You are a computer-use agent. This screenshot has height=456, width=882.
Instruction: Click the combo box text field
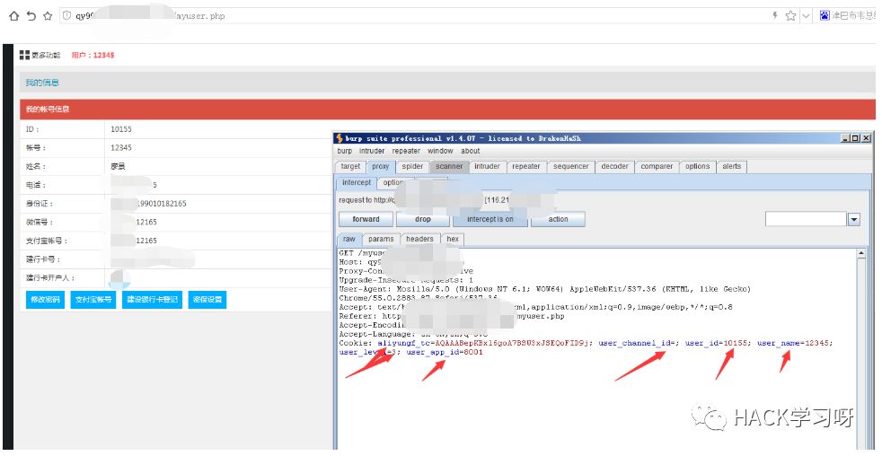tap(806, 219)
